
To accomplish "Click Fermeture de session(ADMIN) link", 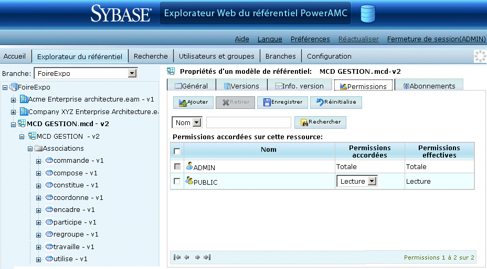I will click(437, 39).
